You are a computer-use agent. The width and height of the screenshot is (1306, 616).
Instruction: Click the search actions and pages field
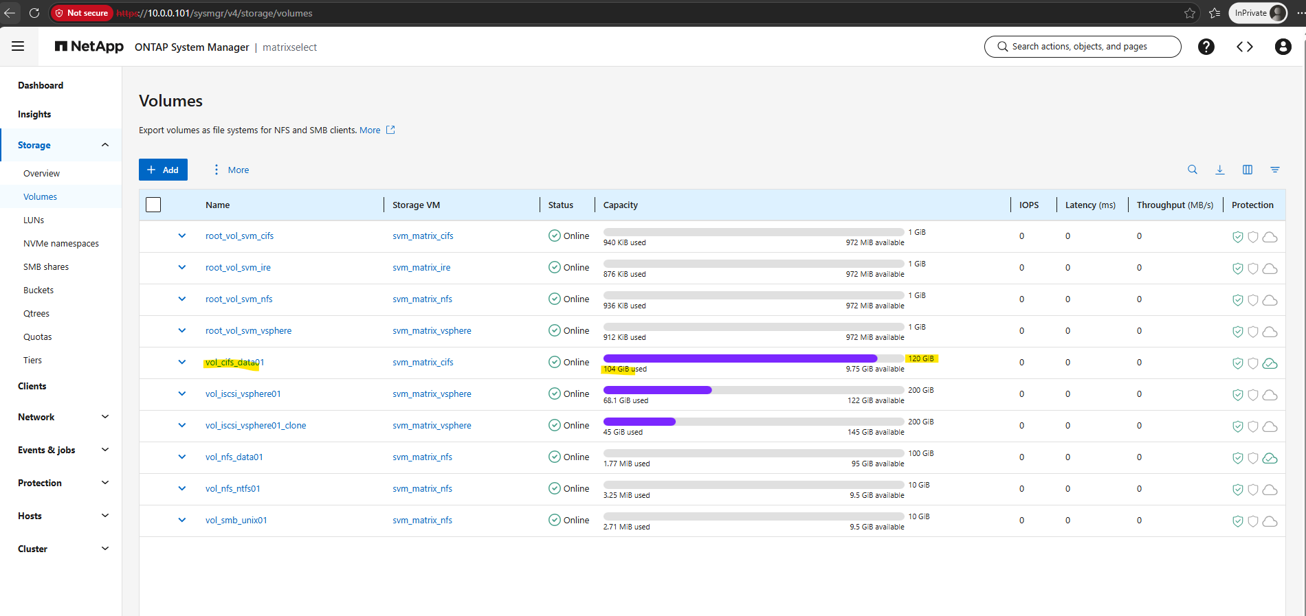pos(1083,47)
